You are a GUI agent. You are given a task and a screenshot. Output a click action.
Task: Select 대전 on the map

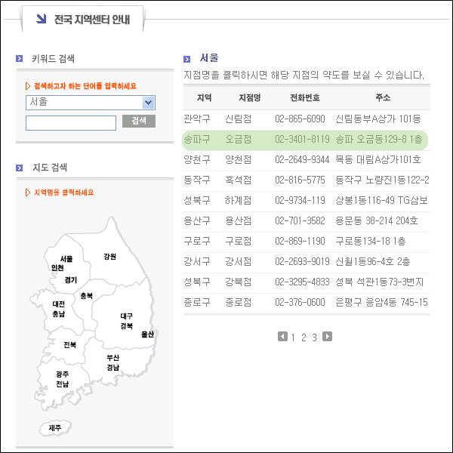click(59, 304)
